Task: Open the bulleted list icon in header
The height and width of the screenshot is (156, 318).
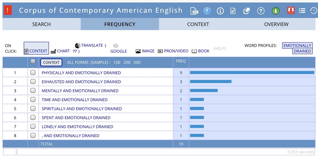Action: [302, 11]
